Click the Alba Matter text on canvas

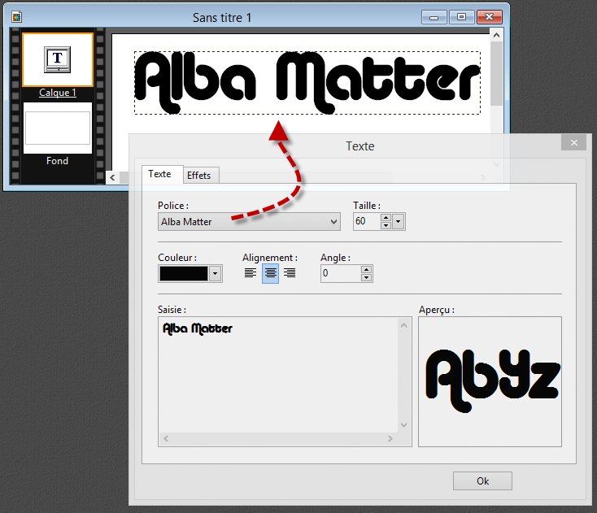click(307, 83)
